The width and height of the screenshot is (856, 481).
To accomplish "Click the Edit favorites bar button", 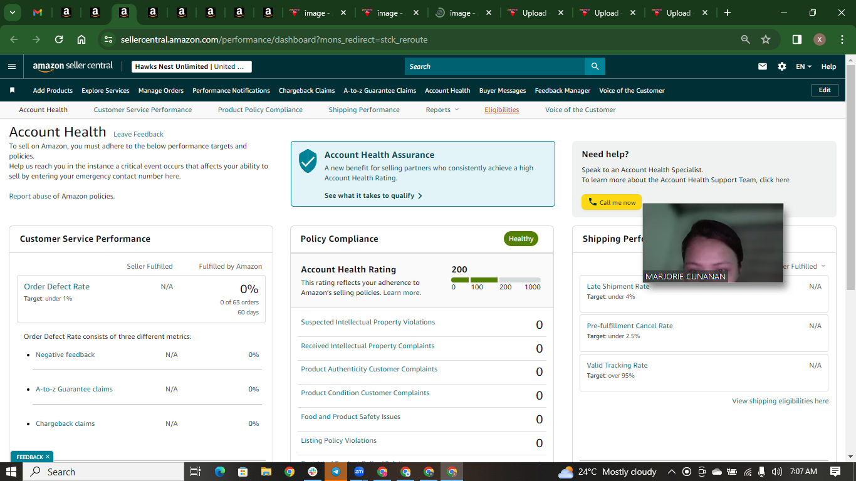I will coord(825,90).
